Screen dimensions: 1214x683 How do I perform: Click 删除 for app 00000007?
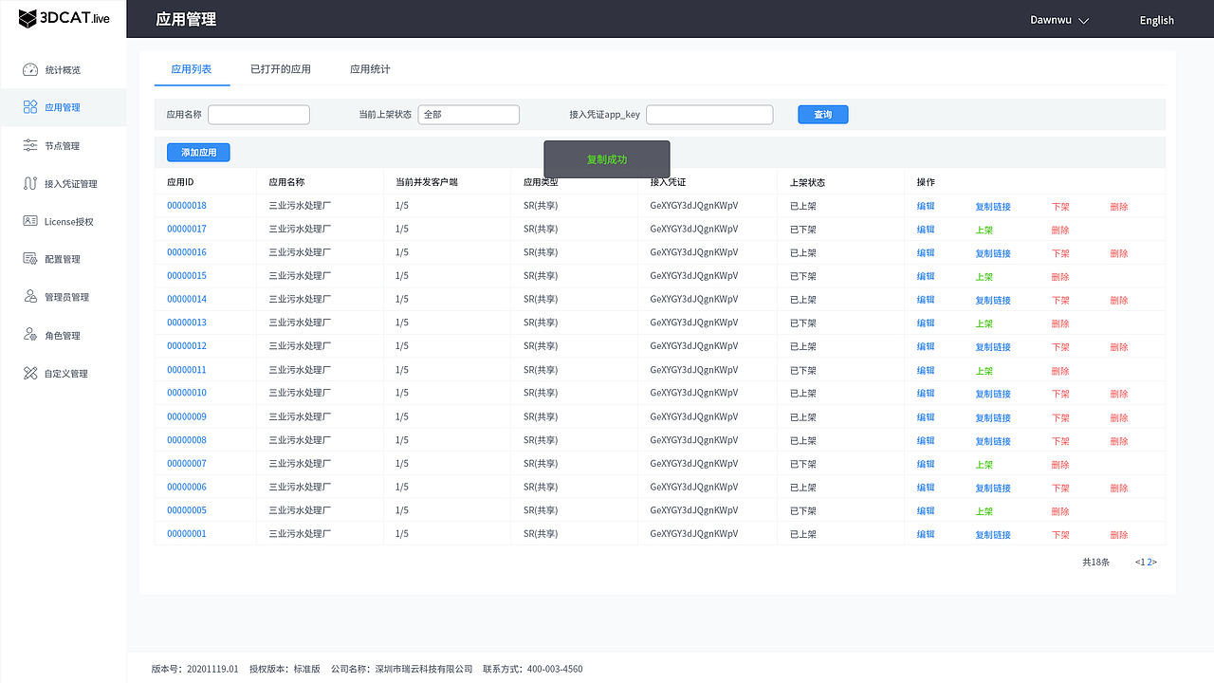[x=1060, y=465]
